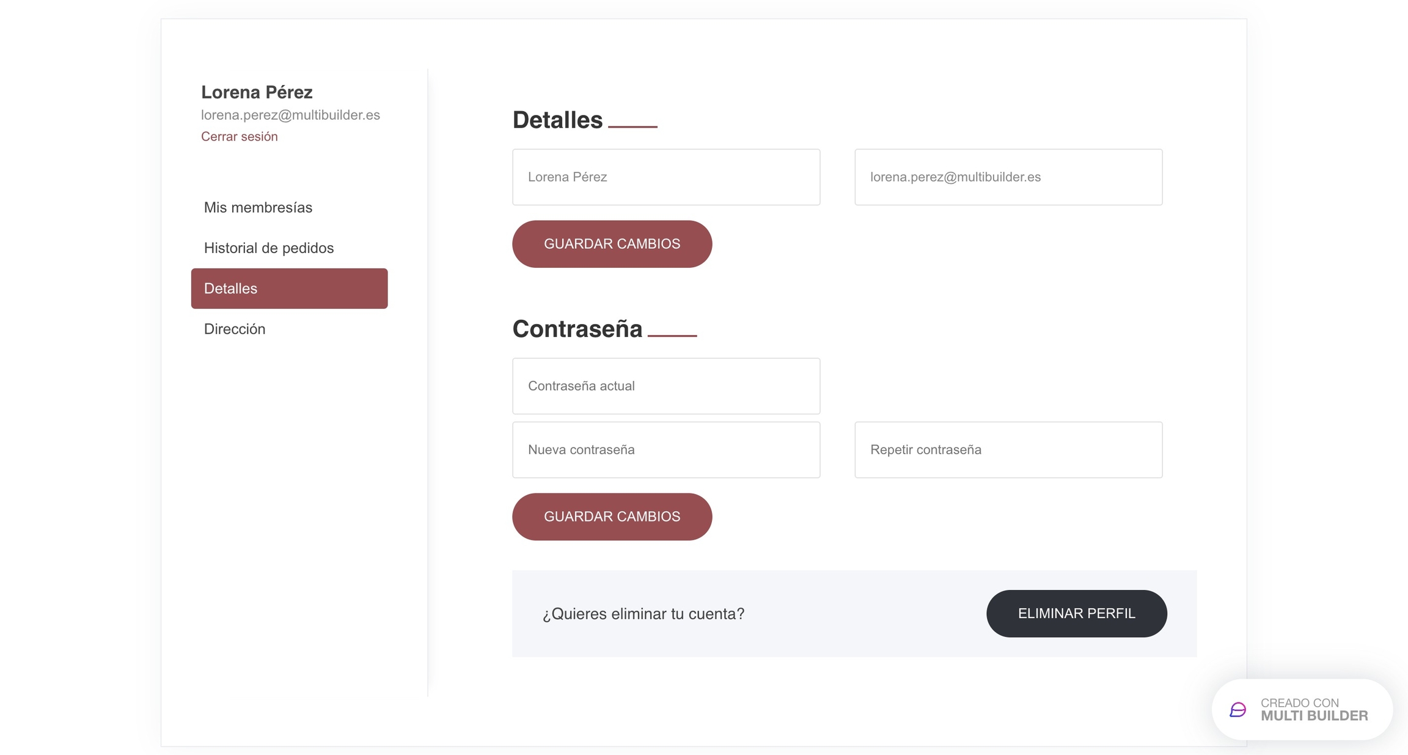The height and width of the screenshot is (755, 1408).
Task: Focus the Lorena Pérez name input field
Action: (665, 177)
